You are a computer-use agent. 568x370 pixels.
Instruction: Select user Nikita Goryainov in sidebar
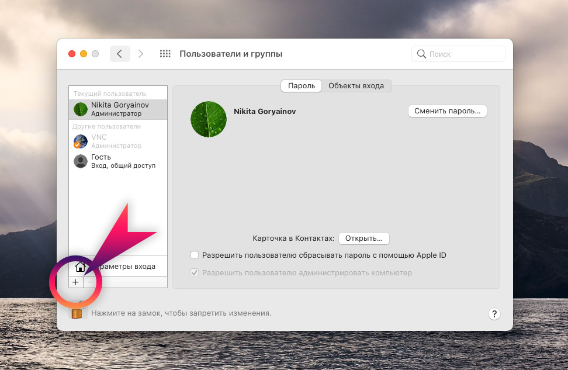(118, 109)
